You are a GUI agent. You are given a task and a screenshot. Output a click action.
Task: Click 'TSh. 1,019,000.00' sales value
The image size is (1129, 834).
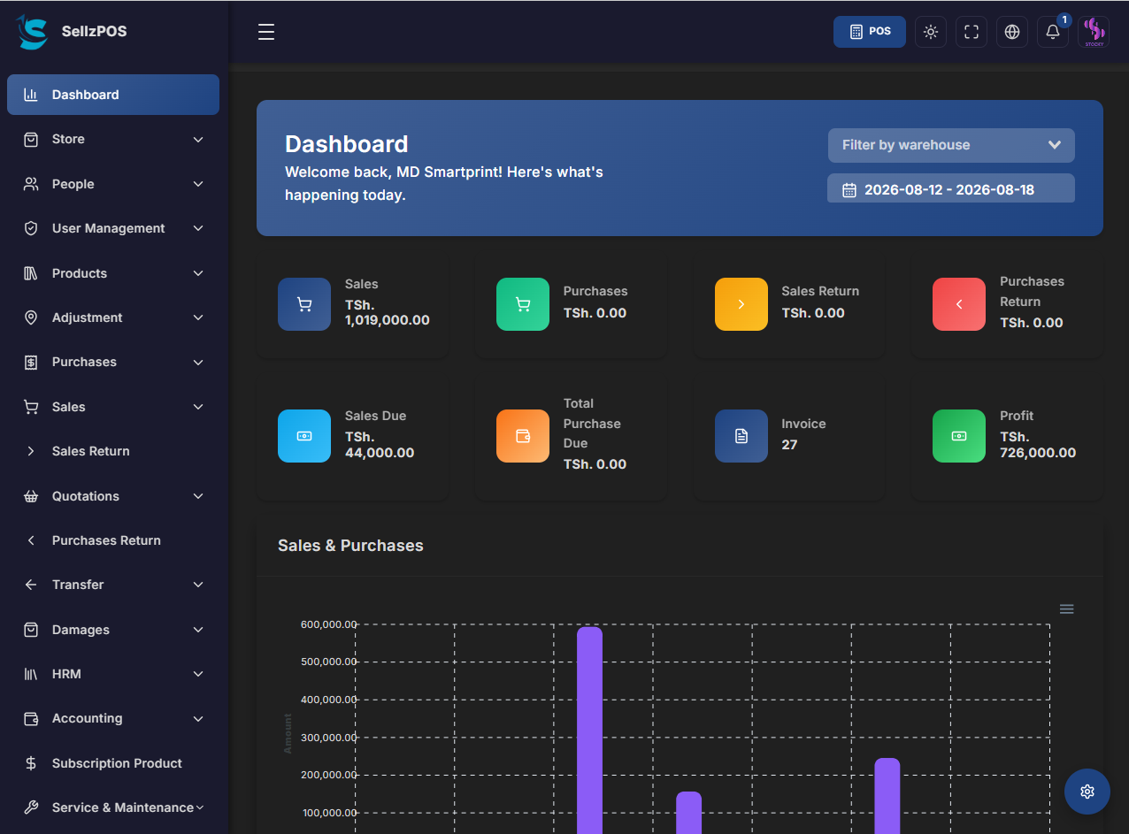click(x=388, y=312)
